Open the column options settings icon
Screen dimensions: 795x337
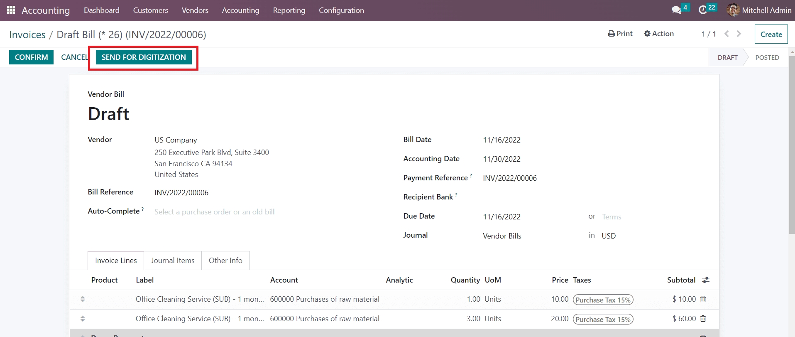(x=705, y=280)
